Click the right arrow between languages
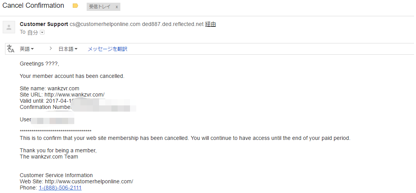Image resolution: width=416 pixels, height=193 pixels. click(50, 49)
